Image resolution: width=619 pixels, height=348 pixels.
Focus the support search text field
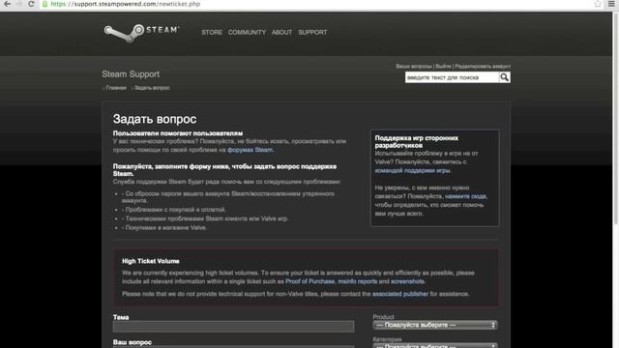click(x=452, y=77)
